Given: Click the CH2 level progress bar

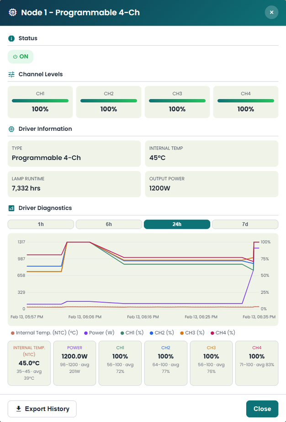Looking at the screenshot, I should tap(109, 101).
